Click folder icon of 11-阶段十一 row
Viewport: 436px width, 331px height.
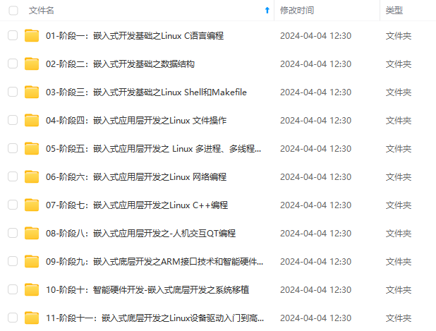pyautogui.click(x=32, y=318)
